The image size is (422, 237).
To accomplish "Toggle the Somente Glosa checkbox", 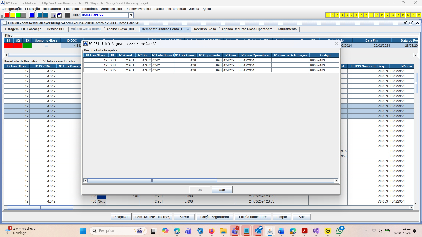I will [46, 46].
